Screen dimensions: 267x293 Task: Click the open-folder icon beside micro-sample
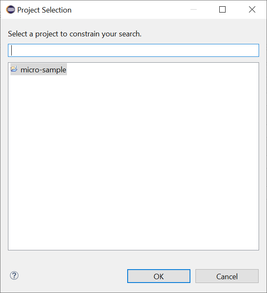point(14,69)
